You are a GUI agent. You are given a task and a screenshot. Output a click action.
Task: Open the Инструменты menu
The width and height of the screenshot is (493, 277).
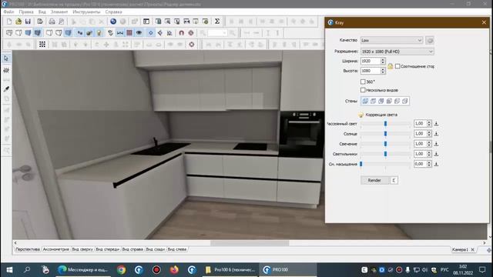click(86, 12)
